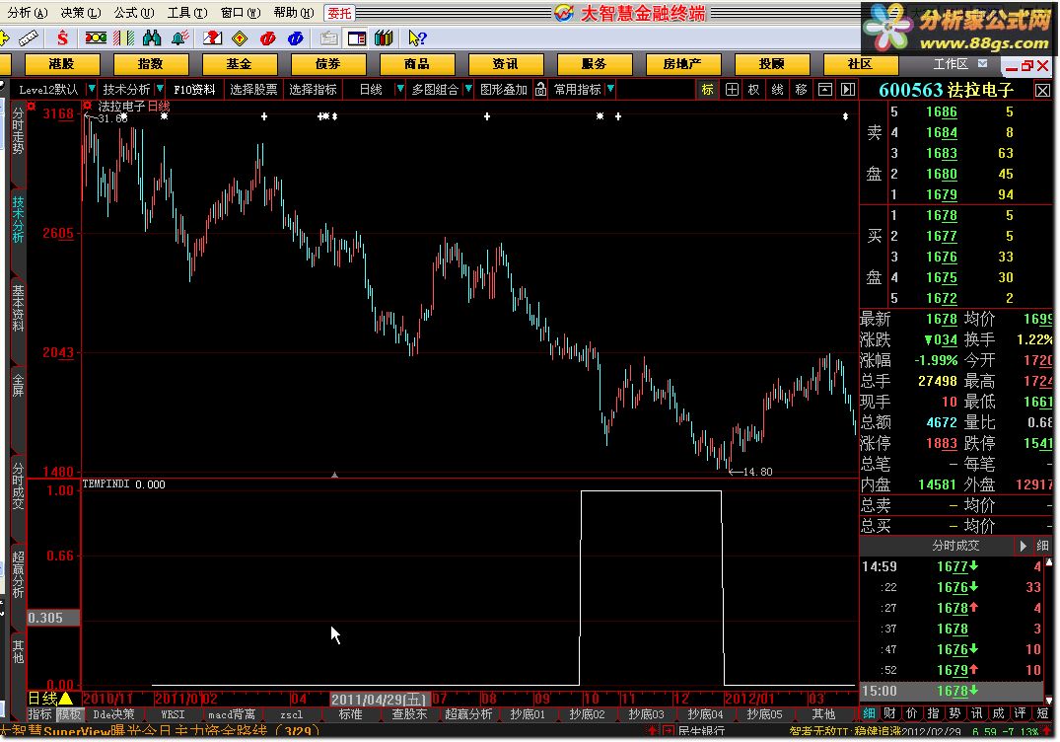Expand the 工作区 workspace dropdown
The height and width of the screenshot is (742, 1060).
pyautogui.click(x=983, y=63)
